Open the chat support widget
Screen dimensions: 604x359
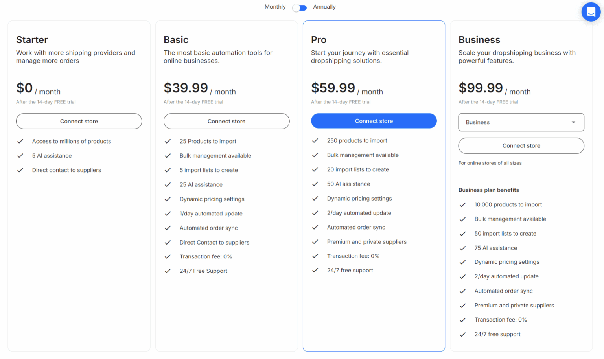[591, 12]
